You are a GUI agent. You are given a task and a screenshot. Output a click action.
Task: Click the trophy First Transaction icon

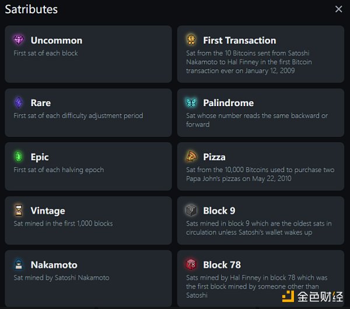pyautogui.click(x=191, y=40)
